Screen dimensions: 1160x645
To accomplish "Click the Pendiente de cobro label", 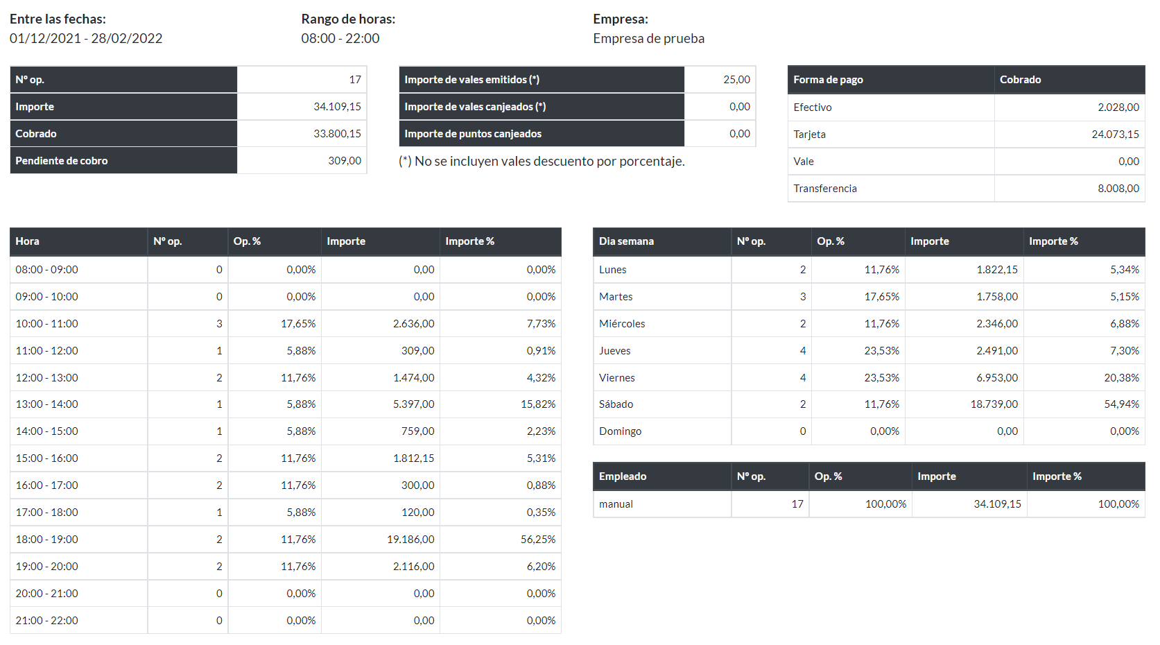I will pos(62,161).
